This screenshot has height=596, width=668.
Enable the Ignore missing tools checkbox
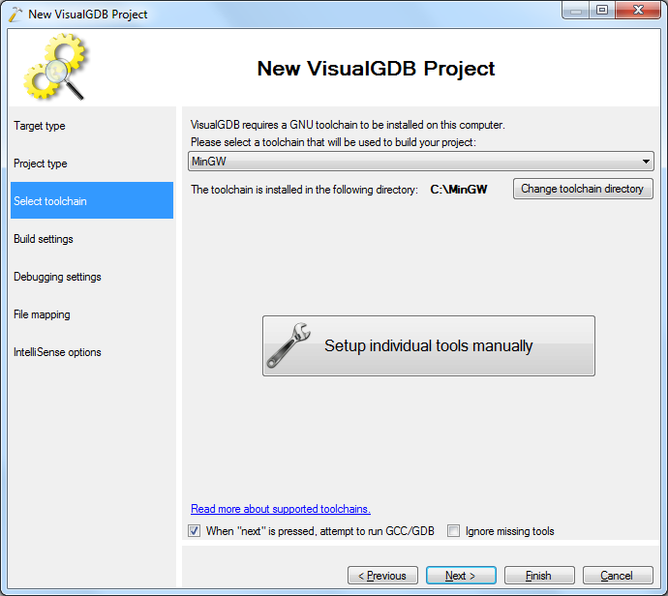click(453, 531)
